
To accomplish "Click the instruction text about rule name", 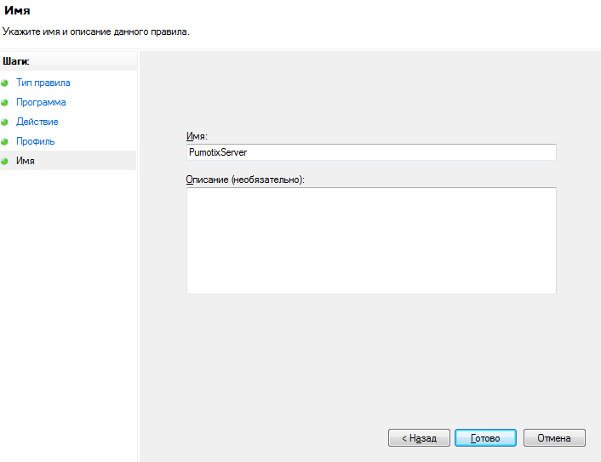I will (x=96, y=31).
